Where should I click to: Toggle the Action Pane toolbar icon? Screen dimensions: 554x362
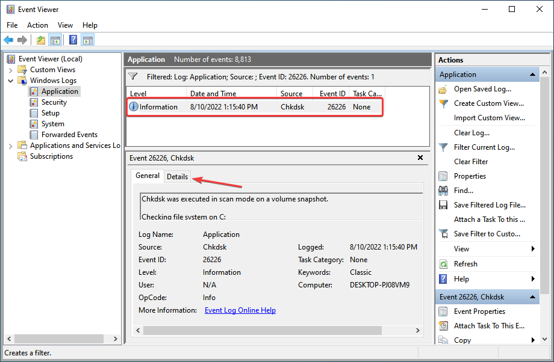pos(88,40)
